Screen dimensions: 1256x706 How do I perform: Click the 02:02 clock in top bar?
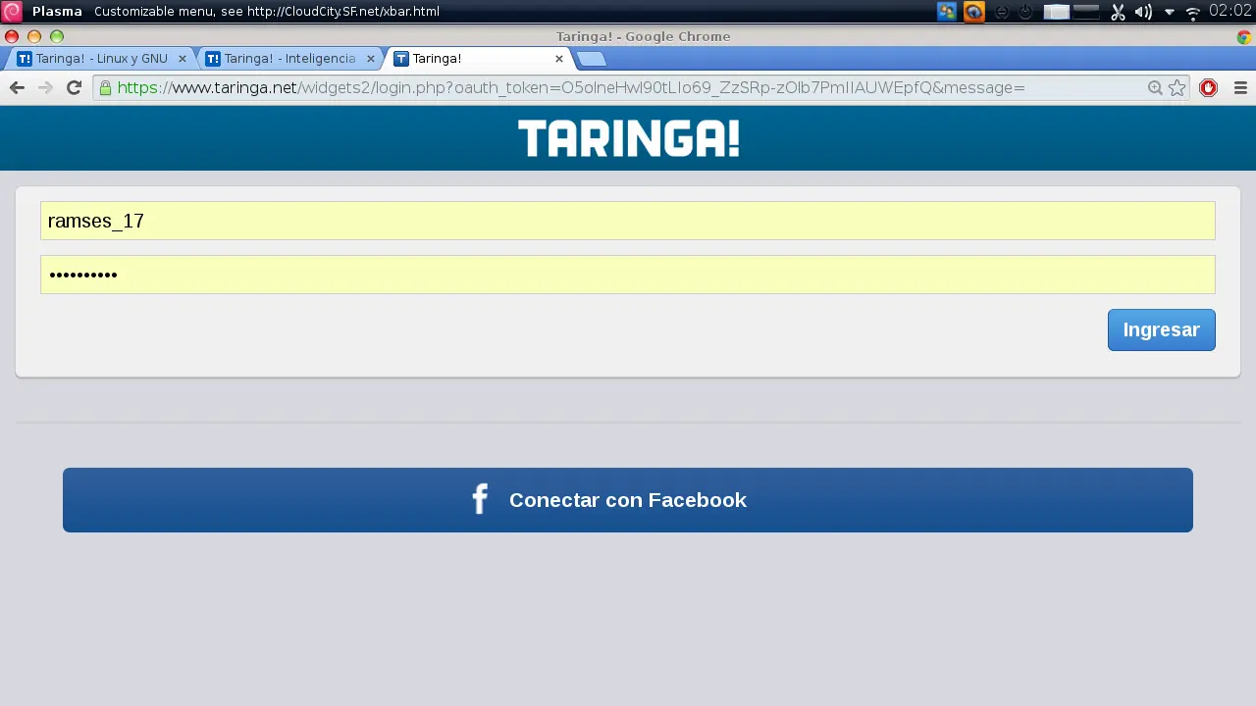[1230, 11]
